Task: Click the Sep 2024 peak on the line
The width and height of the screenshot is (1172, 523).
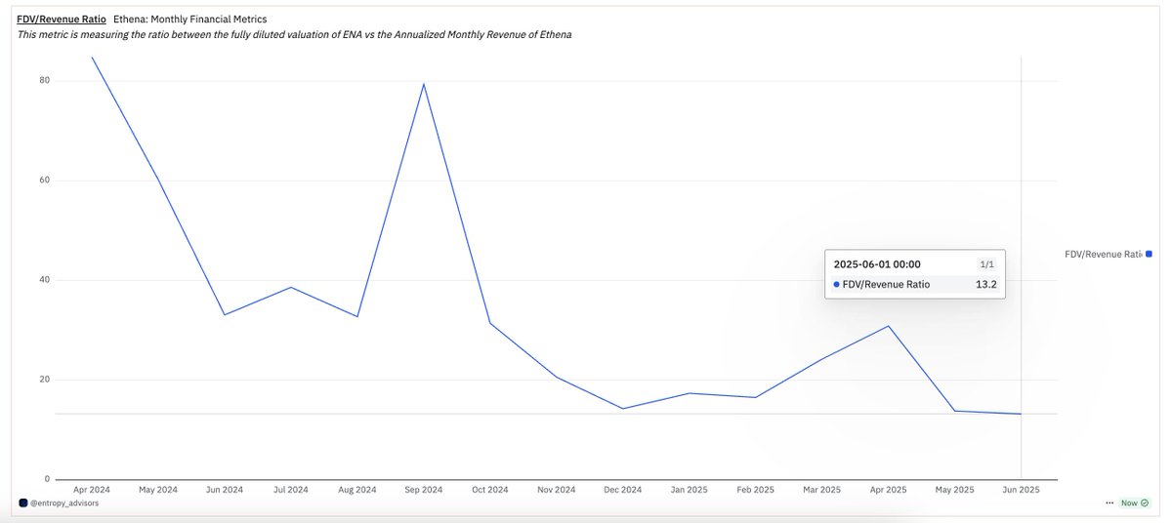Action: [x=424, y=84]
